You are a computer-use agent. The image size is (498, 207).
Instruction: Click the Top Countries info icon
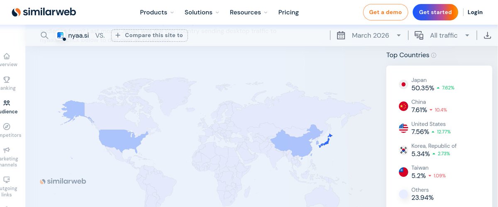pyautogui.click(x=434, y=55)
